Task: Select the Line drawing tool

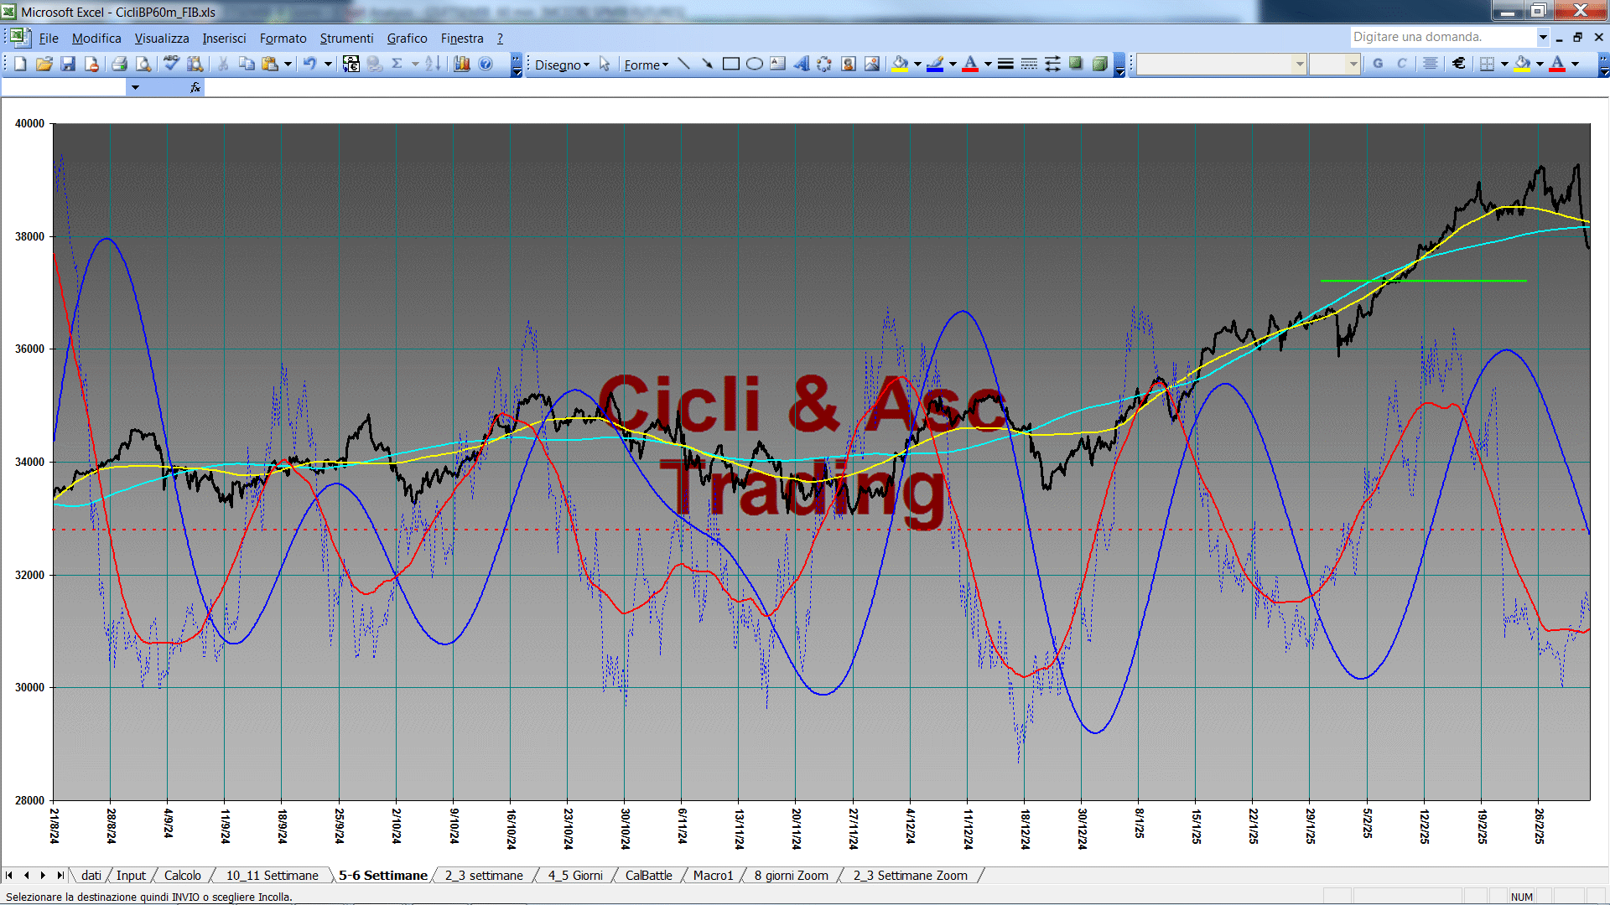Action: (x=684, y=64)
